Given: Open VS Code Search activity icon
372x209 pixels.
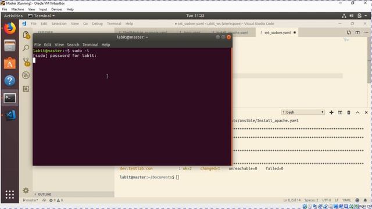Looking at the screenshot, I should point(26,48).
